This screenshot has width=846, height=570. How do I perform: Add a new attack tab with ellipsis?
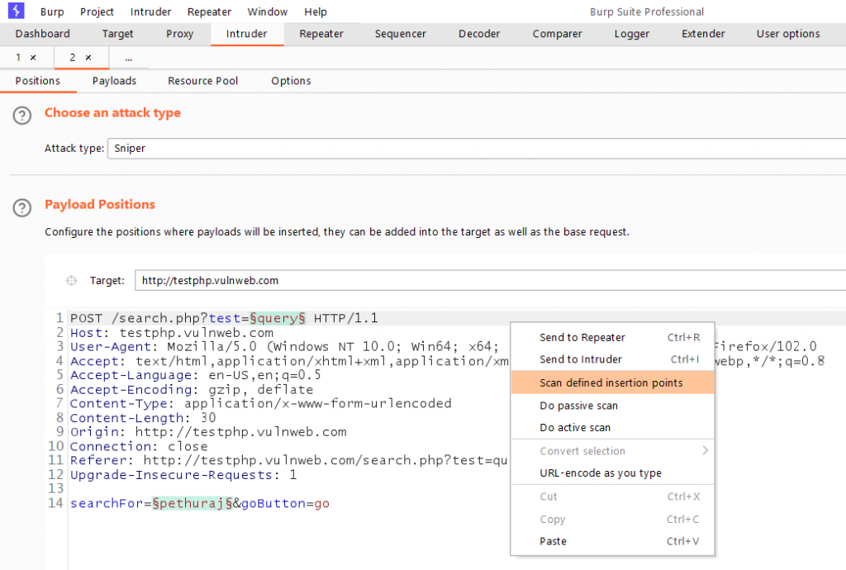click(128, 59)
